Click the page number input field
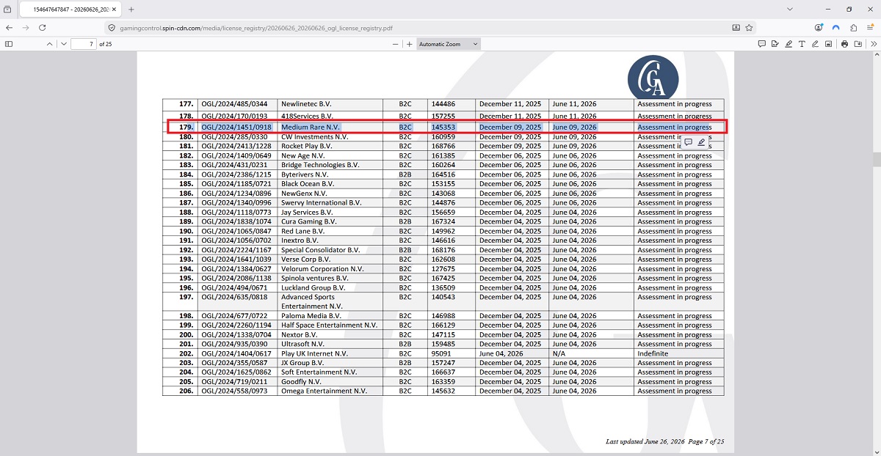The height and width of the screenshot is (456, 881). pyautogui.click(x=84, y=44)
